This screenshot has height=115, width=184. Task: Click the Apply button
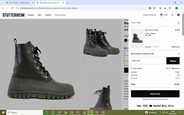(x=173, y=61)
